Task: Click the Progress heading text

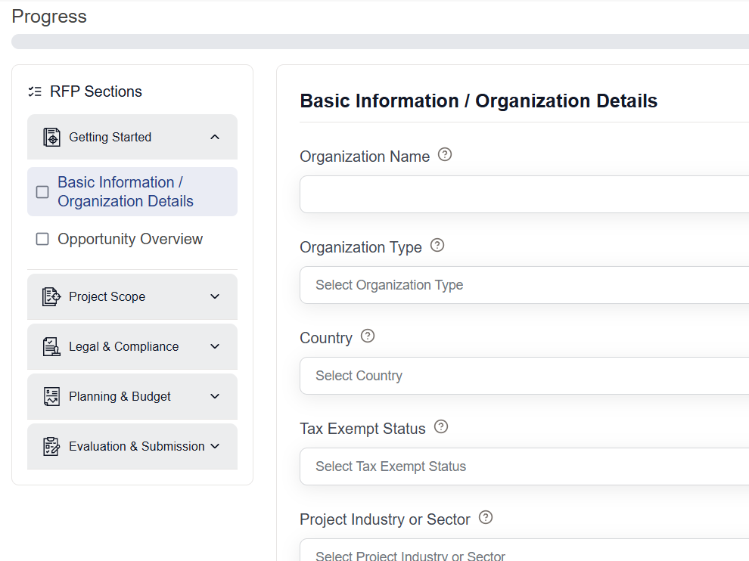Action: (x=49, y=17)
